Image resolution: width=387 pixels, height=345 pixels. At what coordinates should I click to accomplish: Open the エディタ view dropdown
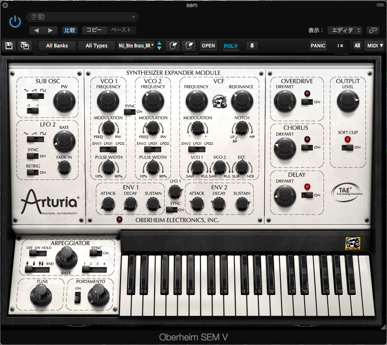pyautogui.click(x=345, y=30)
